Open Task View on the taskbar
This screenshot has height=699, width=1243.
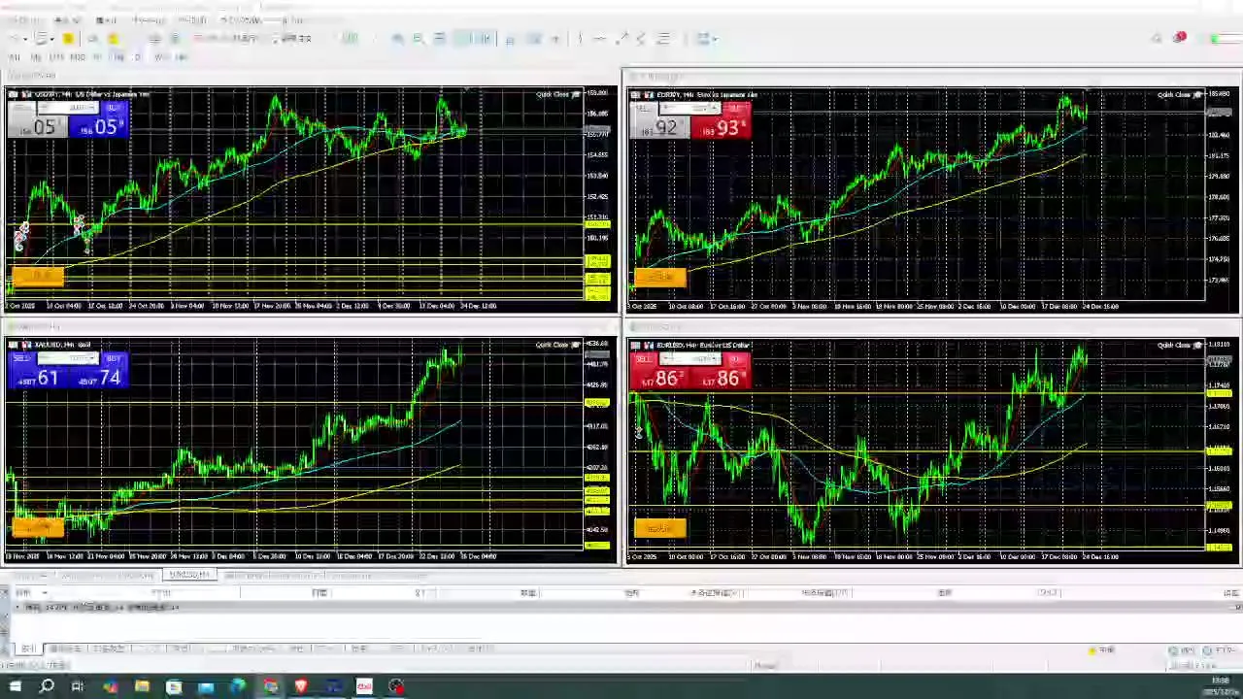[78, 686]
